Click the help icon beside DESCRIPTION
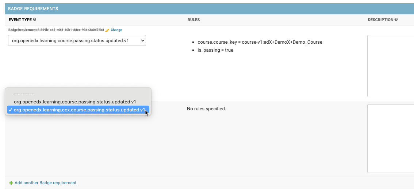The width and height of the screenshot is (414, 193). (396, 20)
